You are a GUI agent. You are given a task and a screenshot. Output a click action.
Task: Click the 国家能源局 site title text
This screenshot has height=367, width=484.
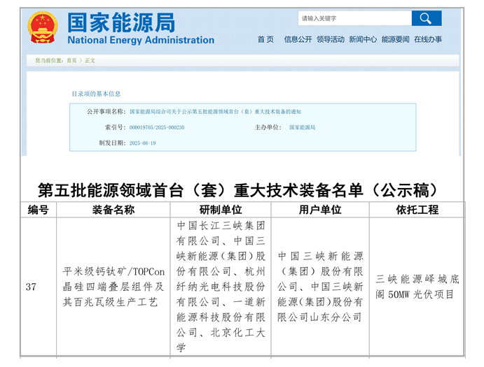click(120, 22)
